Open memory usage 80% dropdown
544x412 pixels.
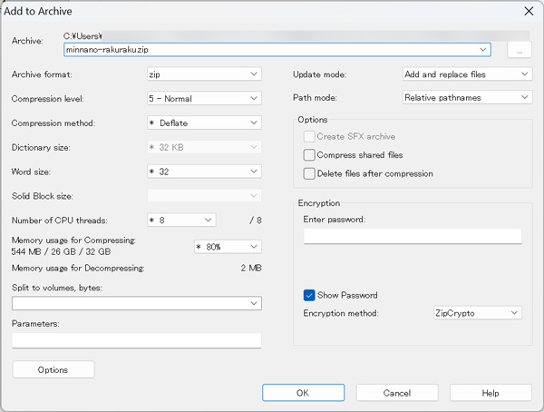tap(228, 247)
